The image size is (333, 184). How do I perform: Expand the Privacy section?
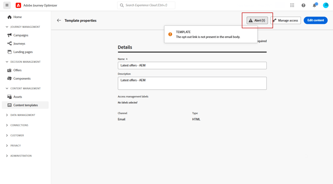tap(7, 146)
